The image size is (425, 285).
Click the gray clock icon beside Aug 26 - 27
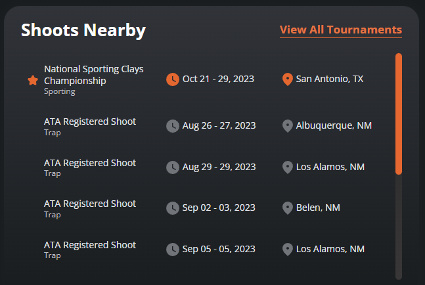click(x=173, y=126)
